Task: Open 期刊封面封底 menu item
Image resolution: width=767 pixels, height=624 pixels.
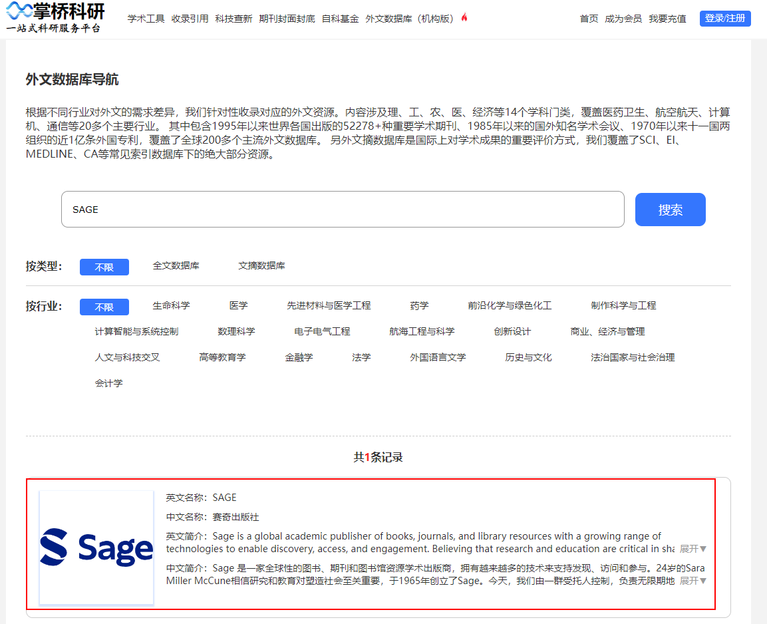Action: pyautogui.click(x=287, y=19)
